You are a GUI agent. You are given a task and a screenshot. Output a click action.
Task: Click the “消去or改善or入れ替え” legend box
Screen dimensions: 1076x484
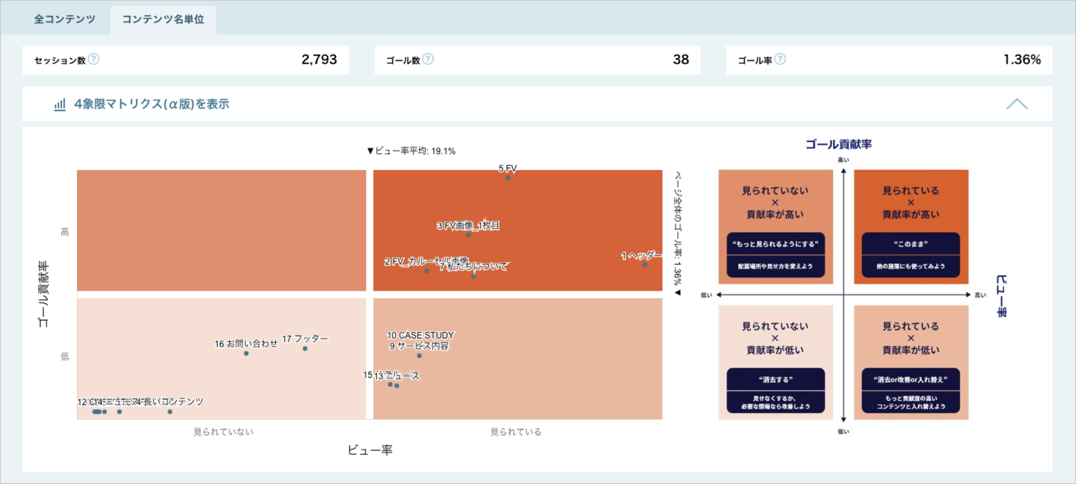pos(911,380)
